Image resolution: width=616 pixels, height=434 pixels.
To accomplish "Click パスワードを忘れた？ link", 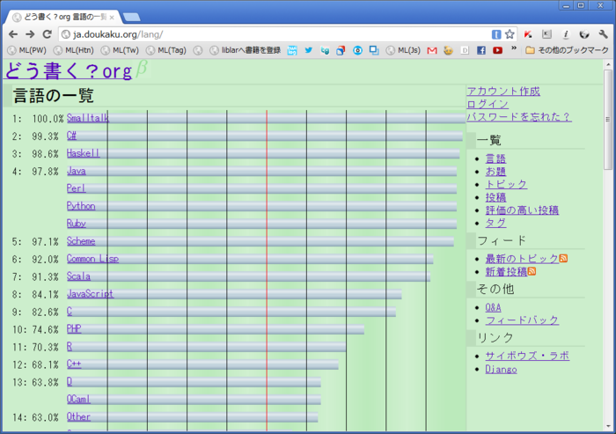I will point(519,117).
